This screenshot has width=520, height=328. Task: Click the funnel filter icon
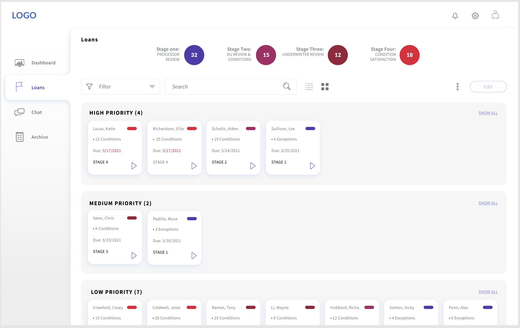click(89, 87)
